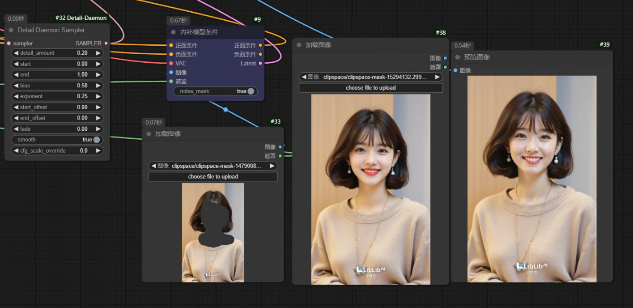Screen dimensions: 633x308
Task: Click the collapse dot on node #33 加载图像
Action: tap(149, 134)
